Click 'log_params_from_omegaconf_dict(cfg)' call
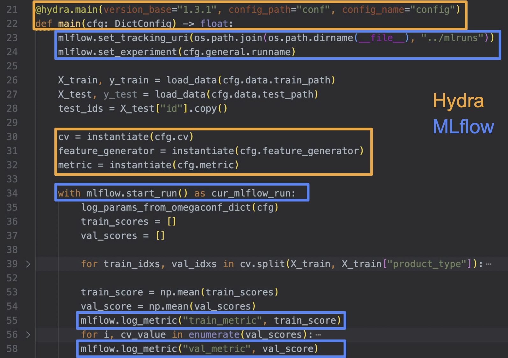Viewport: 508px width, 358px height. point(180,207)
